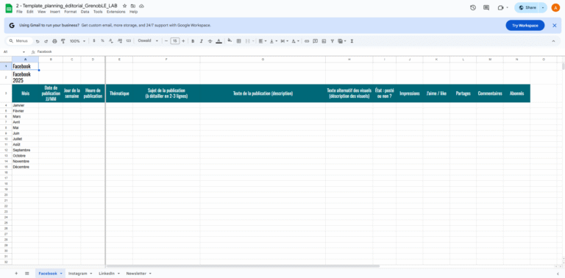Open version history clock icon
This screenshot has width=565, height=278.
pos(473,7)
